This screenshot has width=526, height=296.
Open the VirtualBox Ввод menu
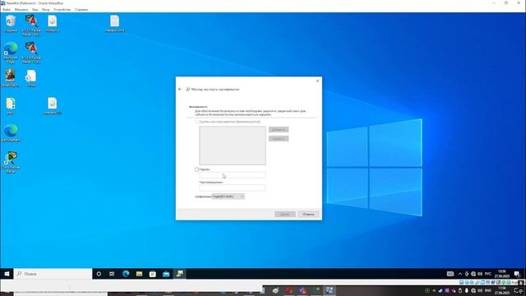point(46,9)
